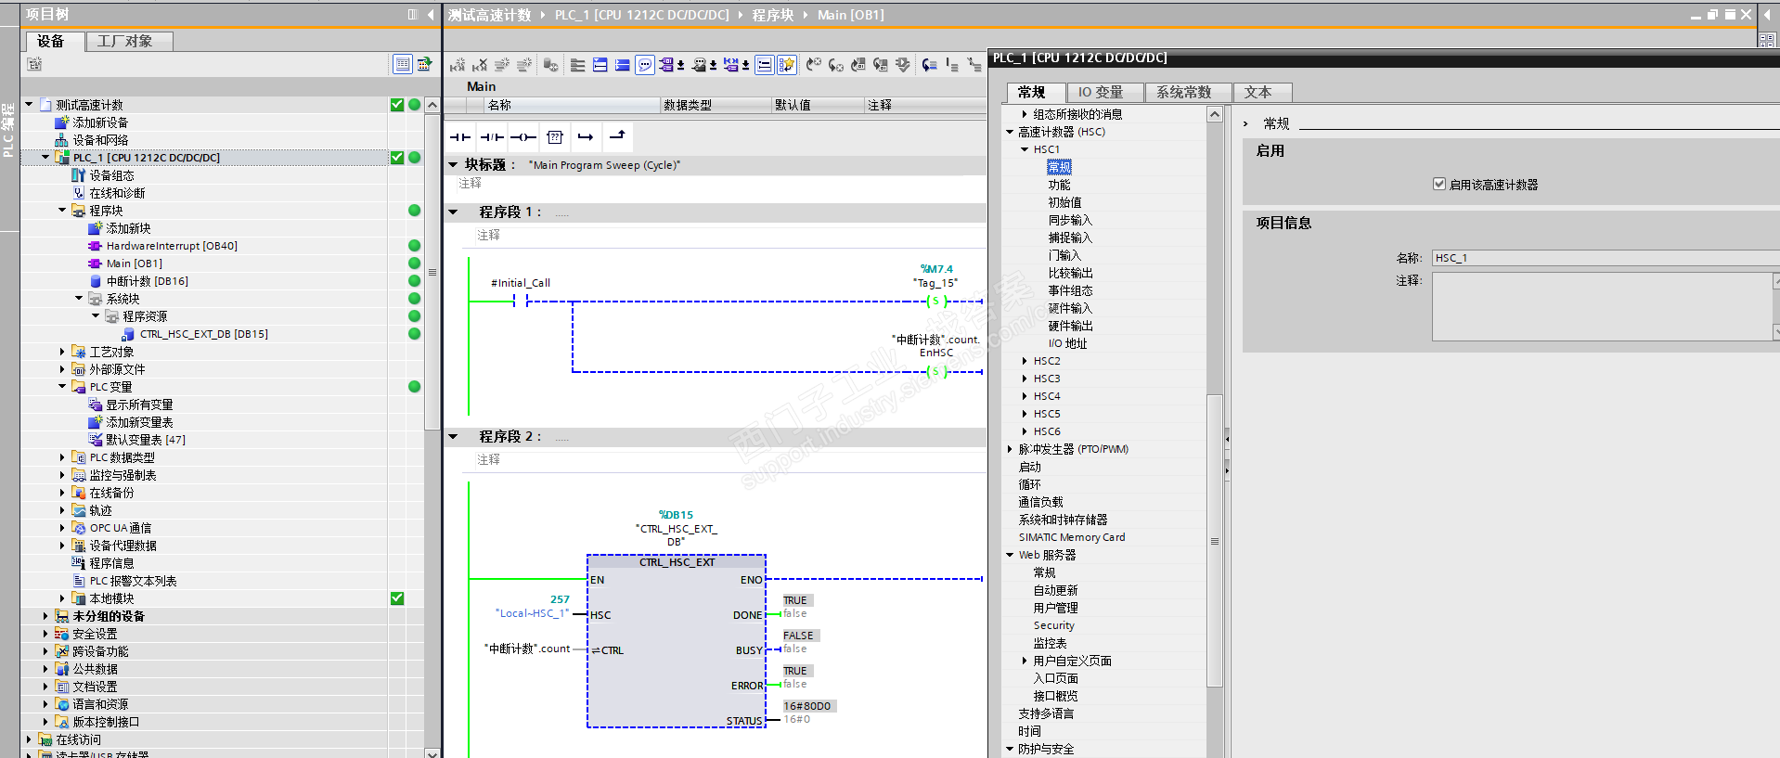
Task: Click the close branch icon
Action: coord(617,136)
